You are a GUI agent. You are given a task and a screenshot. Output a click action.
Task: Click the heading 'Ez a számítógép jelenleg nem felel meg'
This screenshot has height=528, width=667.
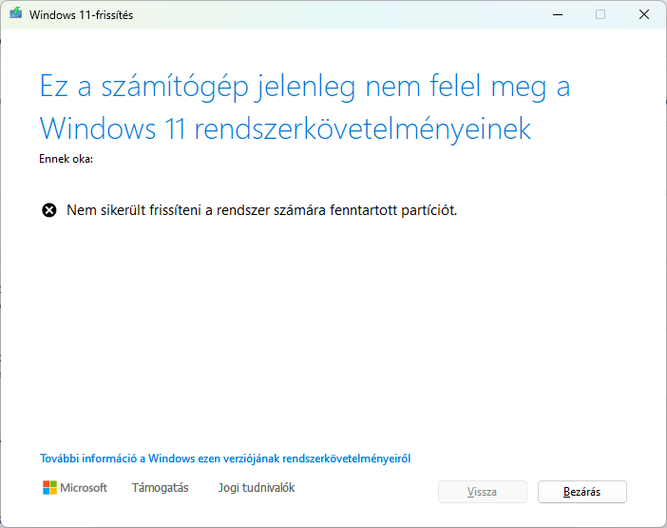tap(305, 108)
